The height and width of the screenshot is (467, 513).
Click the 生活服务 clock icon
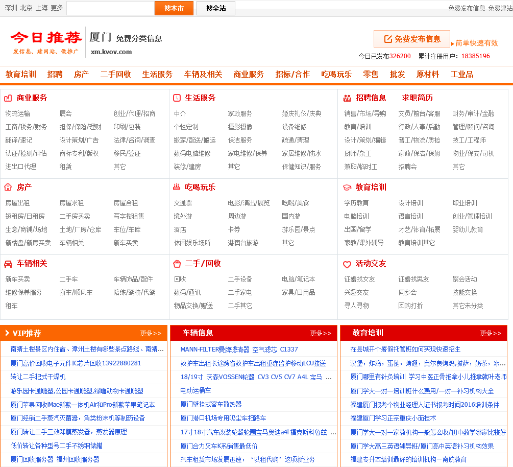[x=177, y=98]
